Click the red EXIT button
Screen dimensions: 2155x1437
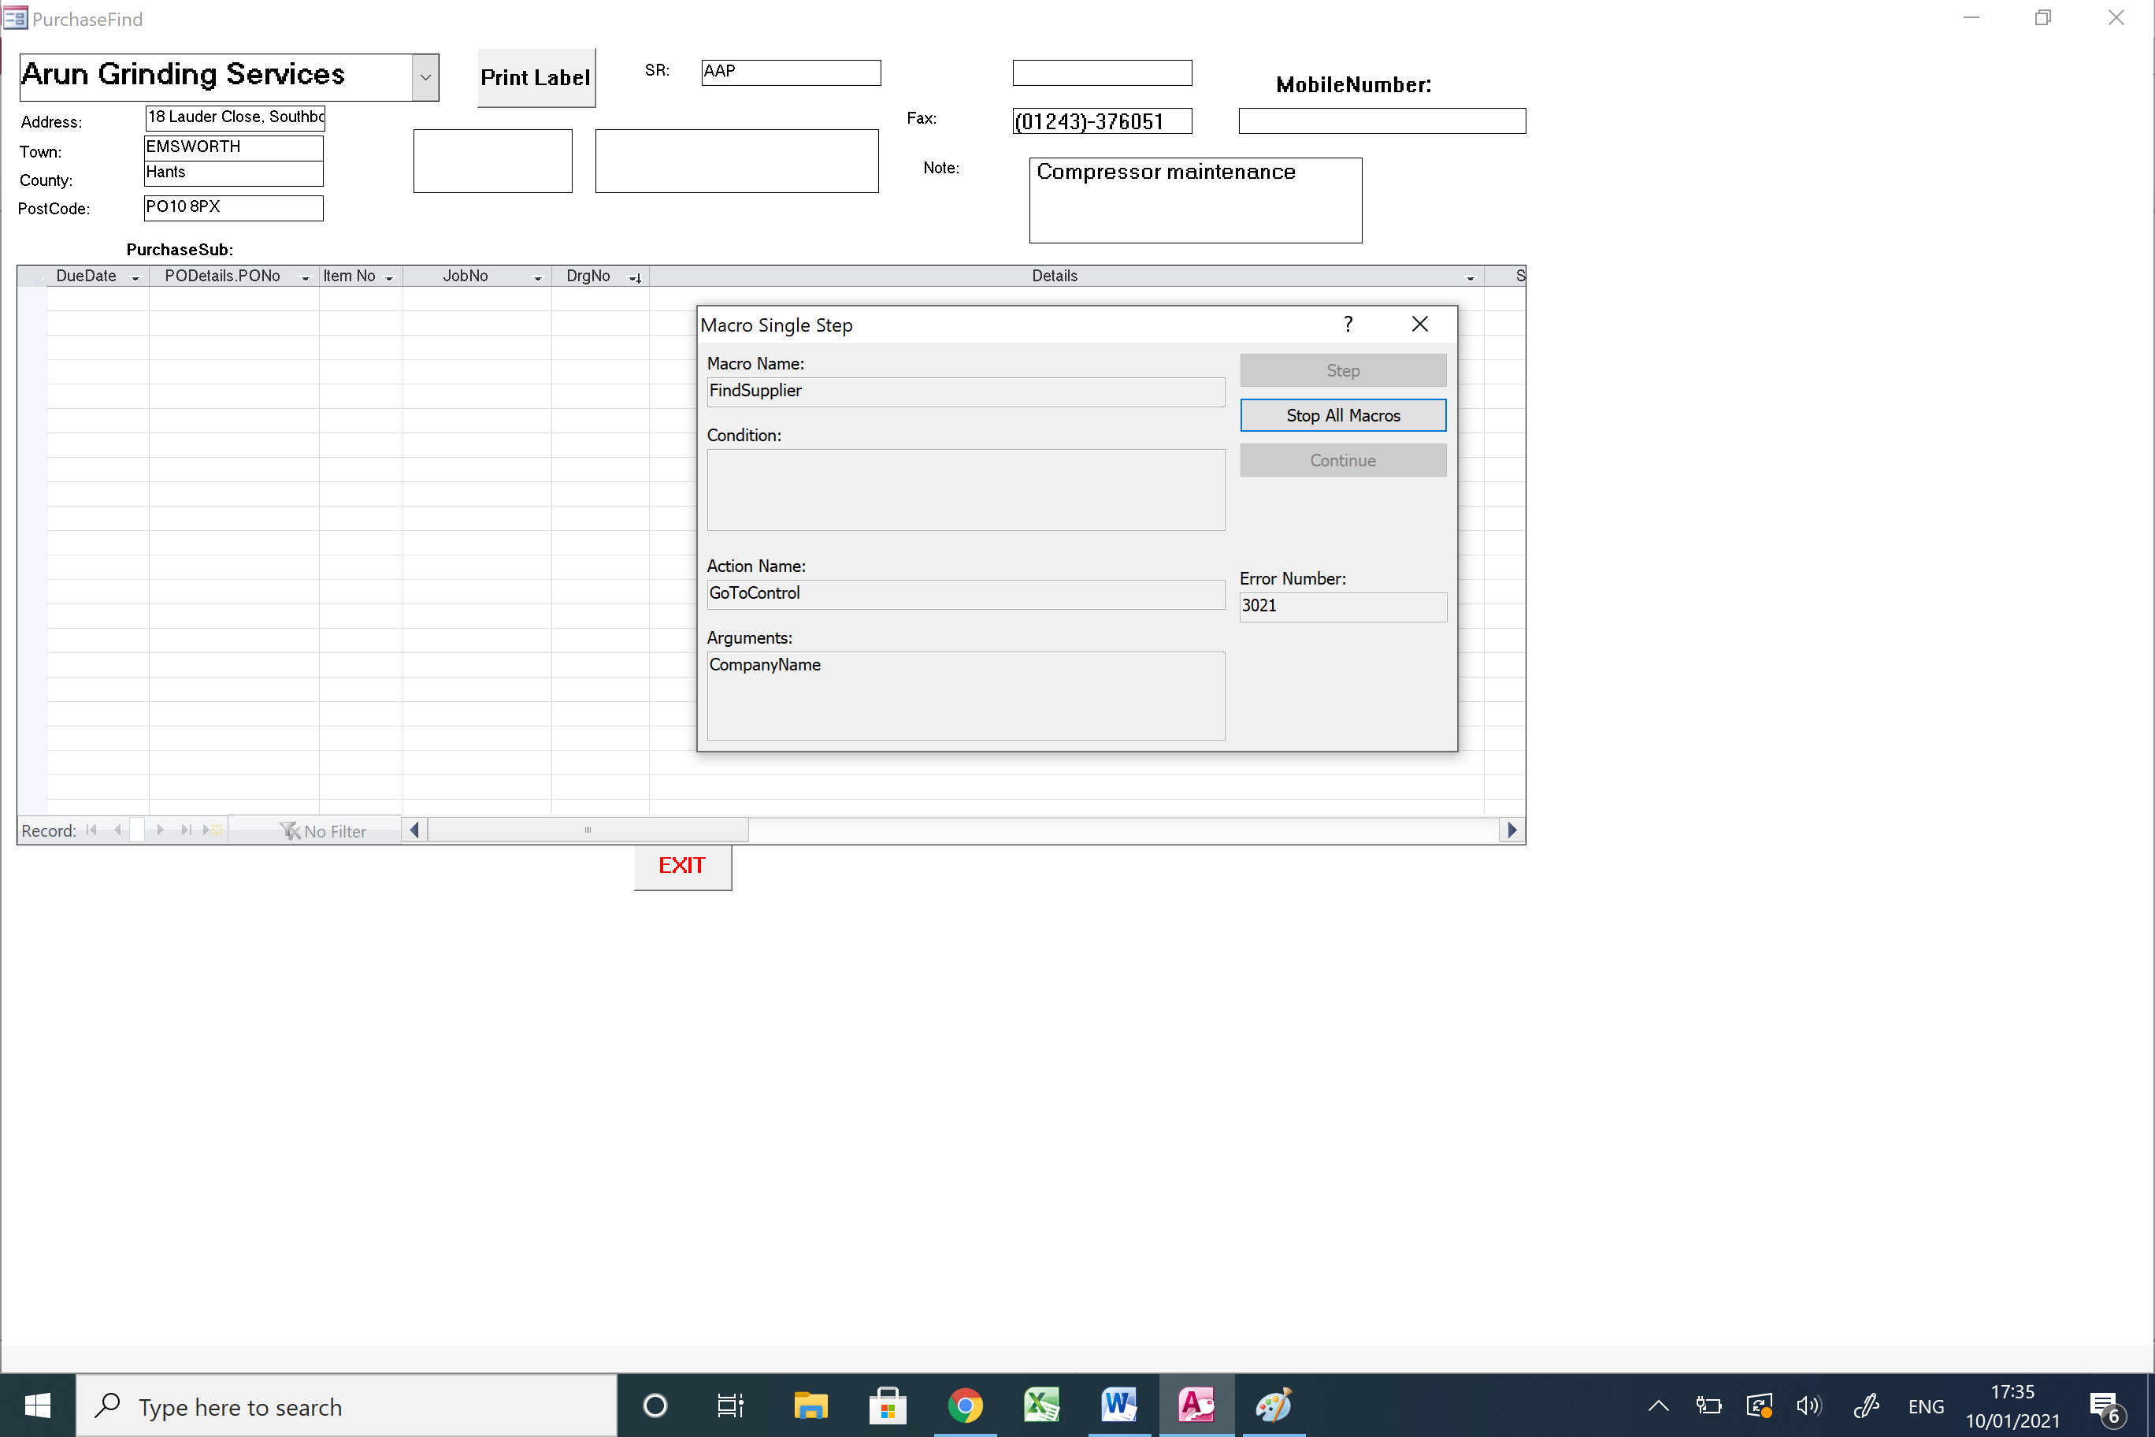(x=683, y=866)
